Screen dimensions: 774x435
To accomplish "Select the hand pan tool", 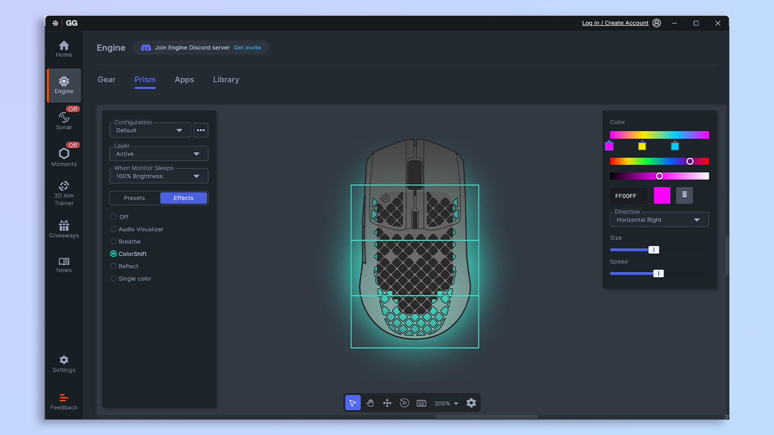I will (370, 403).
